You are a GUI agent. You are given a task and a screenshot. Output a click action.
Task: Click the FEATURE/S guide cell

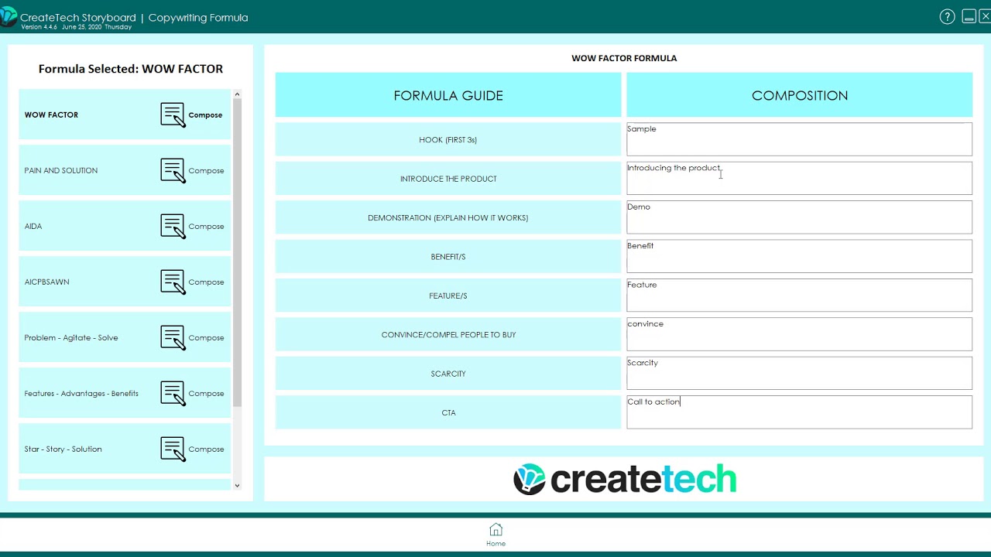(448, 296)
